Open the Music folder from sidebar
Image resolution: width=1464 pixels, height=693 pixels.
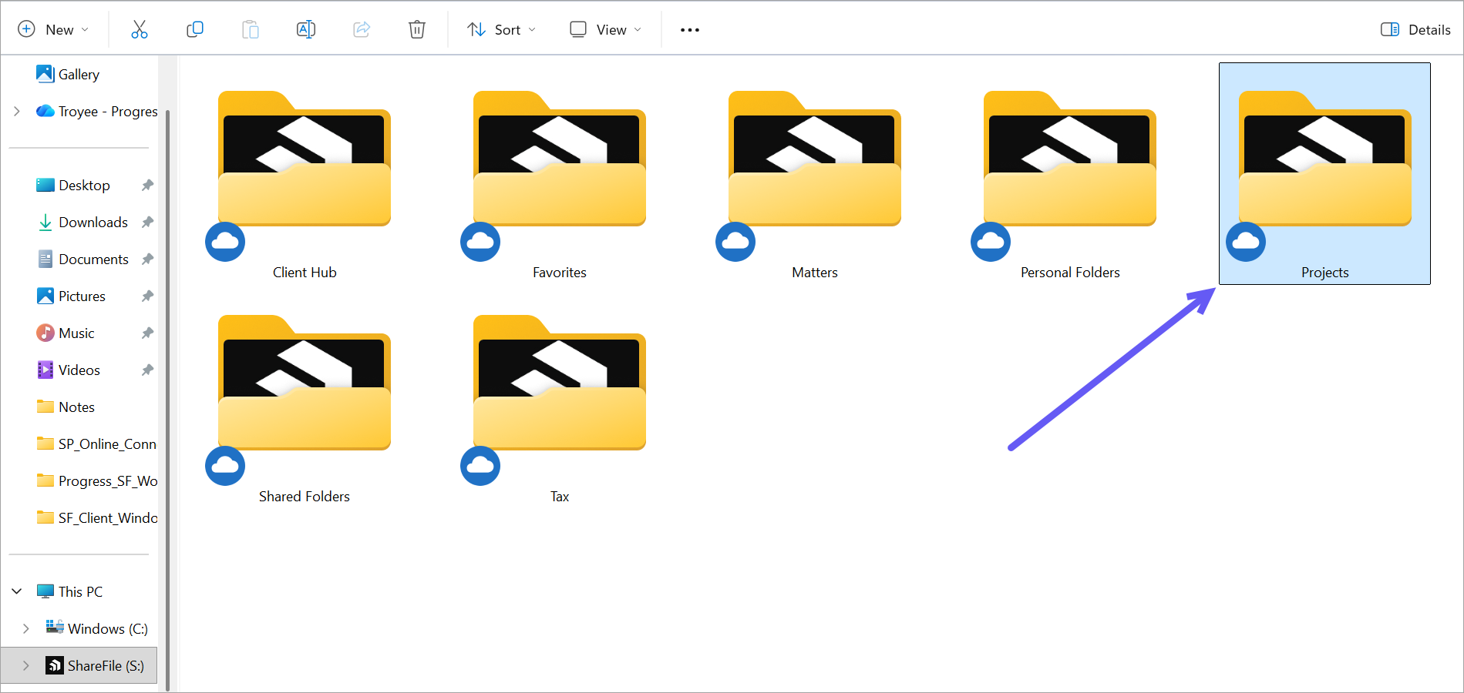pos(76,333)
